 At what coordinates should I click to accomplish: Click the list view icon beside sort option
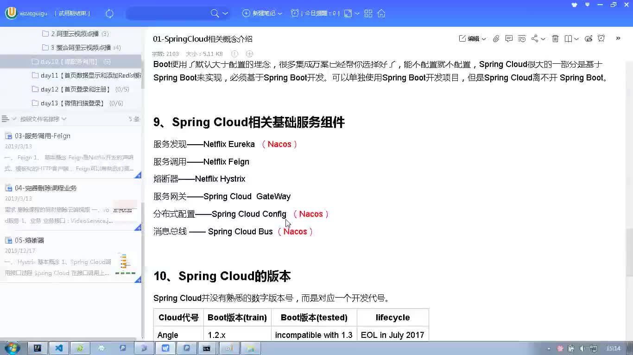click(x=6, y=119)
